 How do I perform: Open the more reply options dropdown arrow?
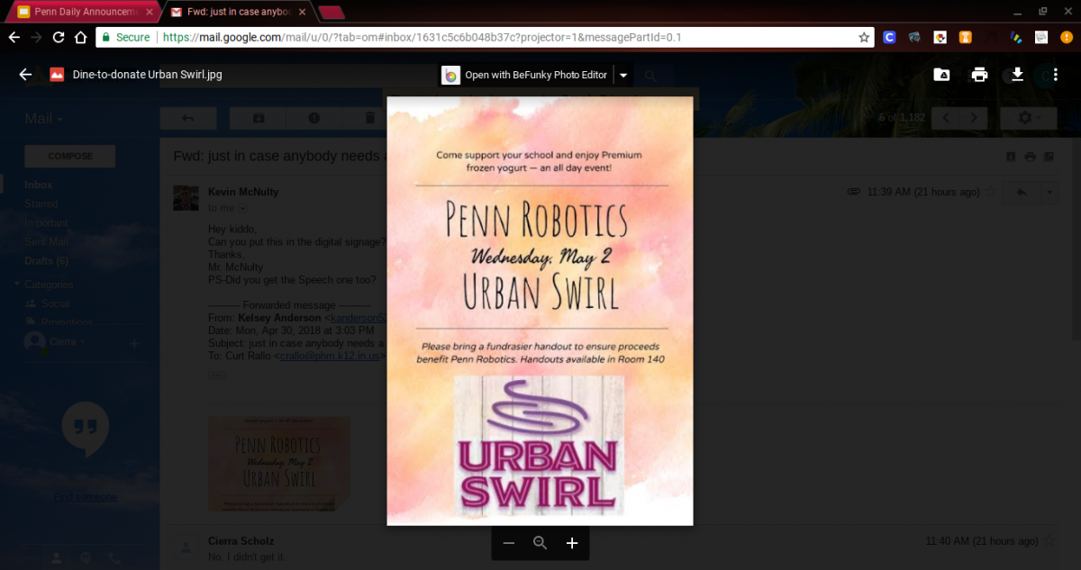coord(1049,192)
